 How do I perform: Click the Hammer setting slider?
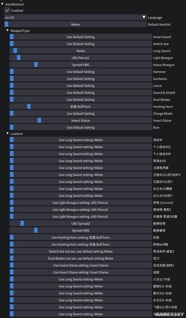[x=81, y=72]
